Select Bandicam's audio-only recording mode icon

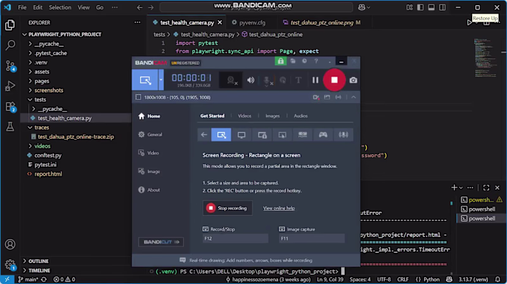click(343, 134)
